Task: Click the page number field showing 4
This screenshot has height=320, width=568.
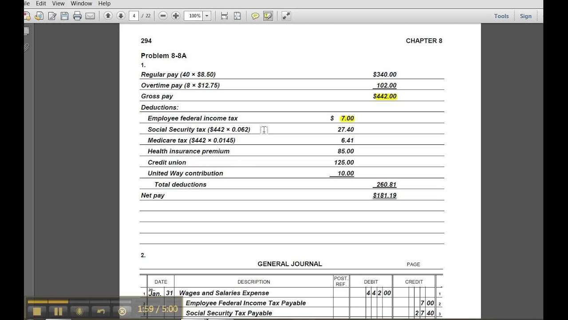Action: coord(134,16)
